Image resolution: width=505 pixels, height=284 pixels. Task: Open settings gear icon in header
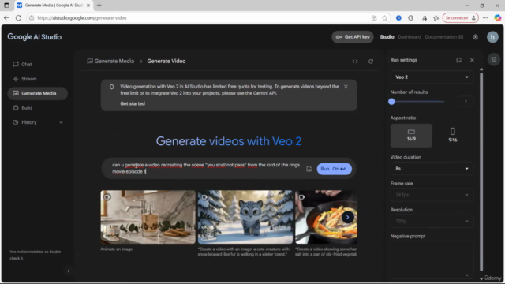pyautogui.click(x=475, y=37)
